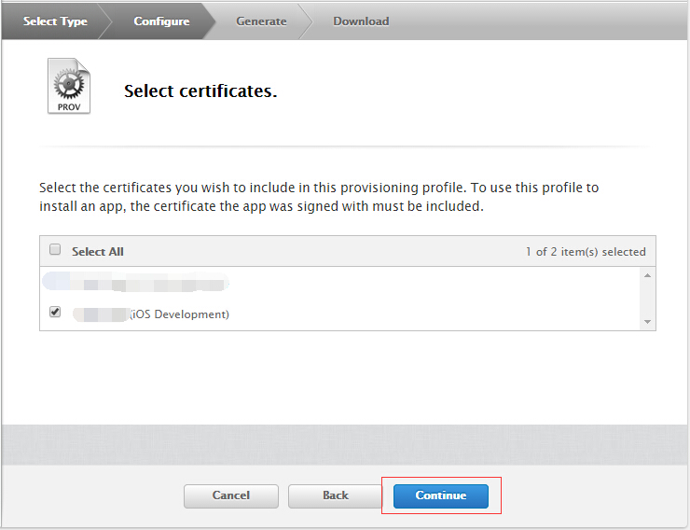Screen dimensions: 690x530
Task: Click the PROV provisioning profile file icon
Action: [x=69, y=86]
